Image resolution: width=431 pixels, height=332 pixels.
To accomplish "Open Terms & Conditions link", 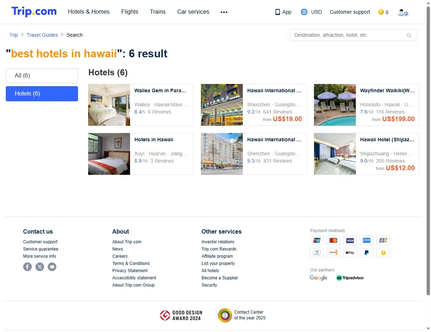I will pos(131,263).
